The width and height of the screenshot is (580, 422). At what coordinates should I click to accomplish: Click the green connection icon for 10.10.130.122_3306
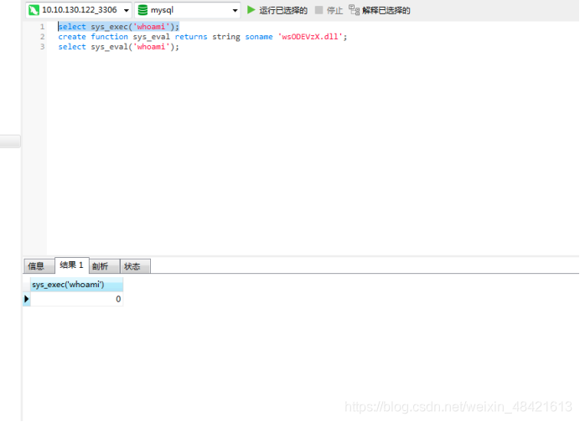click(34, 10)
